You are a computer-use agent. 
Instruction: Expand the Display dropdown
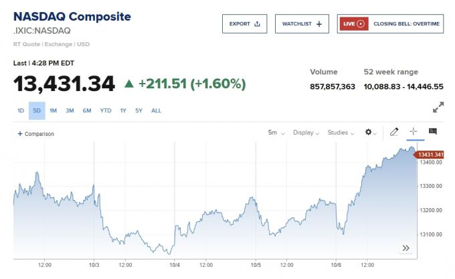(306, 132)
